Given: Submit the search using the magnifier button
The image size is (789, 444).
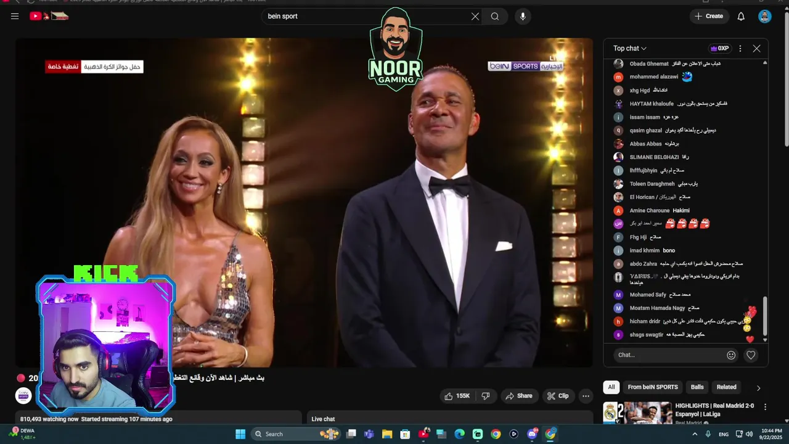Looking at the screenshot, I should click(x=495, y=17).
